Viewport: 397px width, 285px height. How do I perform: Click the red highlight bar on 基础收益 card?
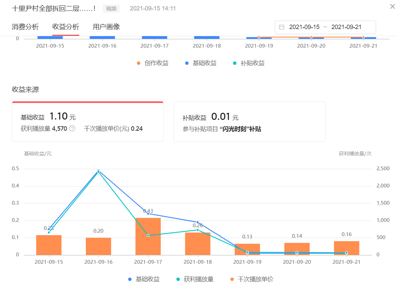point(88,102)
